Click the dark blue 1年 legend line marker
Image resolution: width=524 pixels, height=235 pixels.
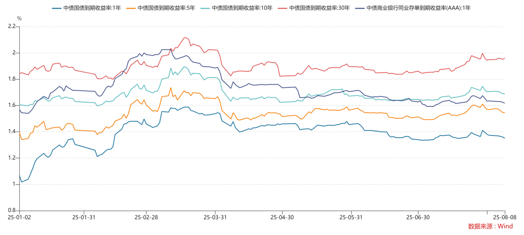[57, 8]
